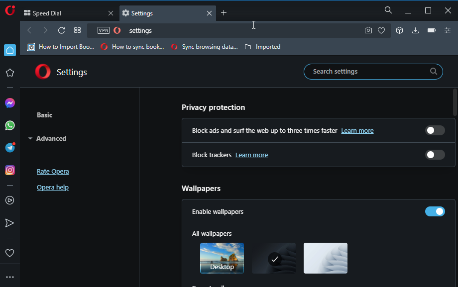
Task: Select the light white wallpaper thumbnail
Action: pyautogui.click(x=326, y=258)
